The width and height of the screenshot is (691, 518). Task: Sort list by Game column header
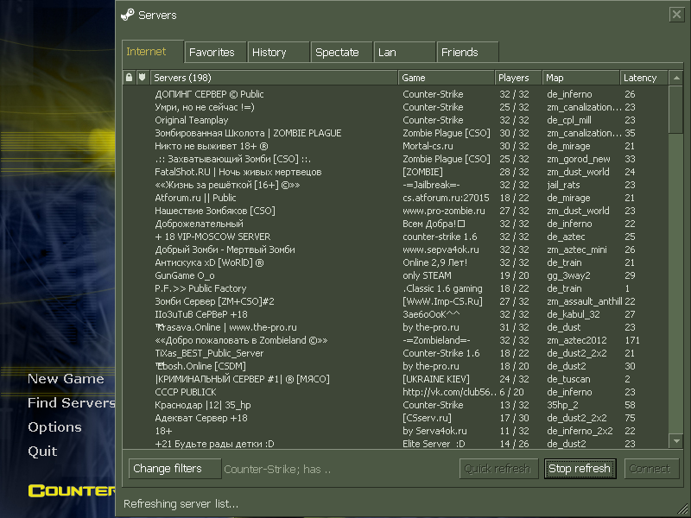tap(447, 78)
